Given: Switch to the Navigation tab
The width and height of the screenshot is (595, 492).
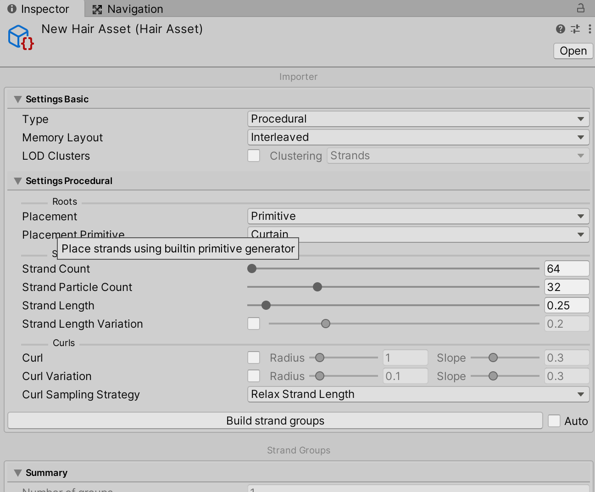Looking at the screenshot, I should coord(133,9).
